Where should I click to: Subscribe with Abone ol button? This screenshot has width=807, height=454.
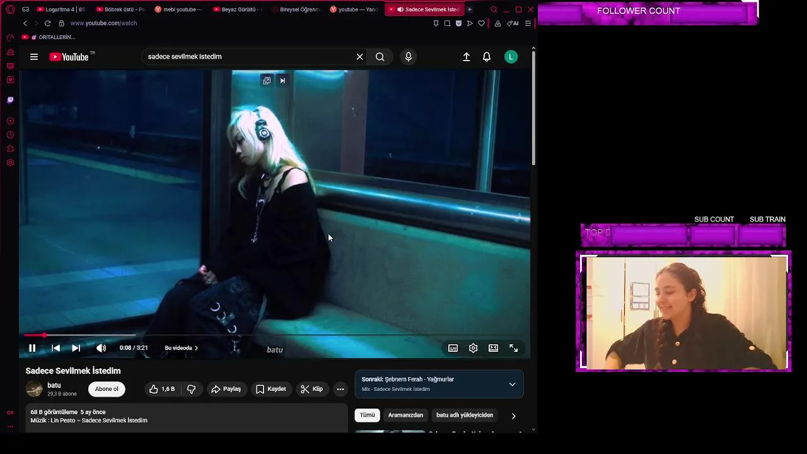[107, 389]
